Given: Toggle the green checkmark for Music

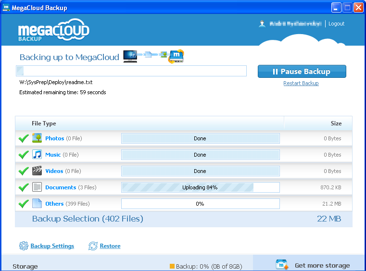Looking at the screenshot, I should tap(24, 155).
